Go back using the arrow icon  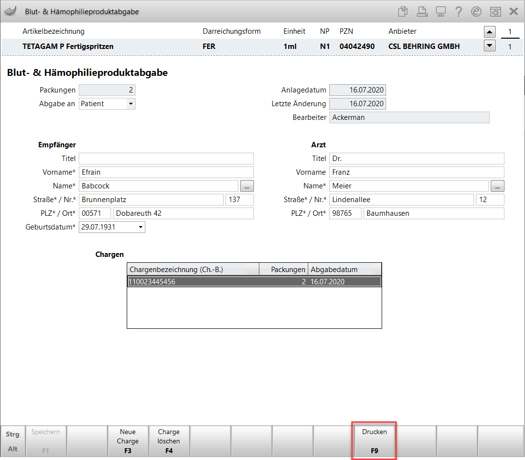[11, 11]
